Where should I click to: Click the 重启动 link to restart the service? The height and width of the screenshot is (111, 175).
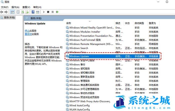pos(28,34)
